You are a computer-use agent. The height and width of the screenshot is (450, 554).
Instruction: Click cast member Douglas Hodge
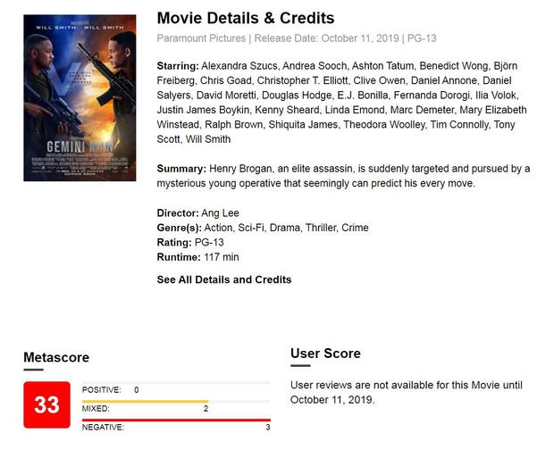[297, 96]
